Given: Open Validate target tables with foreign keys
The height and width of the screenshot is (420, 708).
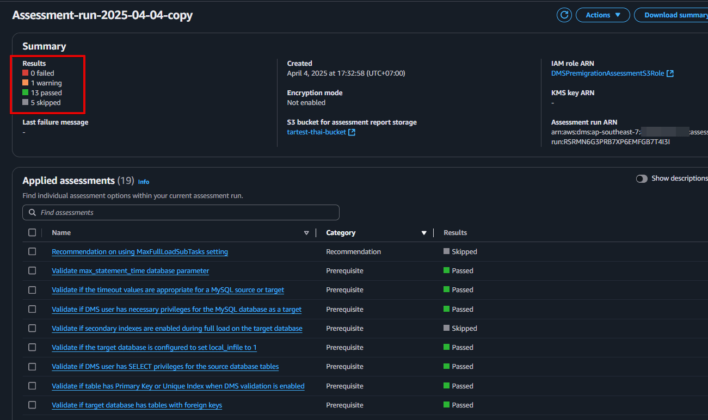Looking at the screenshot, I should pyautogui.click(x=137, y=405).
